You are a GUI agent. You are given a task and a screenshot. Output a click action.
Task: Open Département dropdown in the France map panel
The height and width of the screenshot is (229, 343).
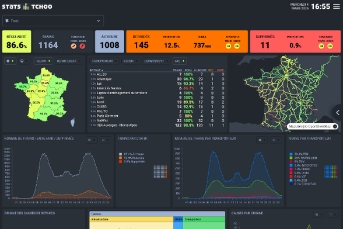(69, 61)
